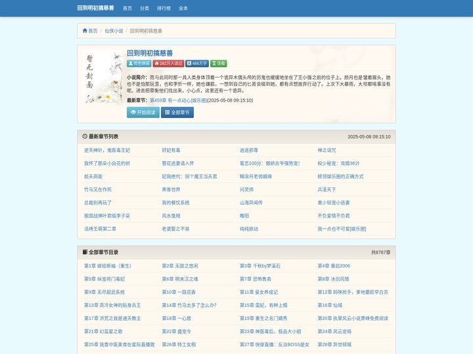Image resolution: width=473 pixels, height=354 pixels.
Task: Open chapter 第16章 仙域
Action: click(330, 305)
